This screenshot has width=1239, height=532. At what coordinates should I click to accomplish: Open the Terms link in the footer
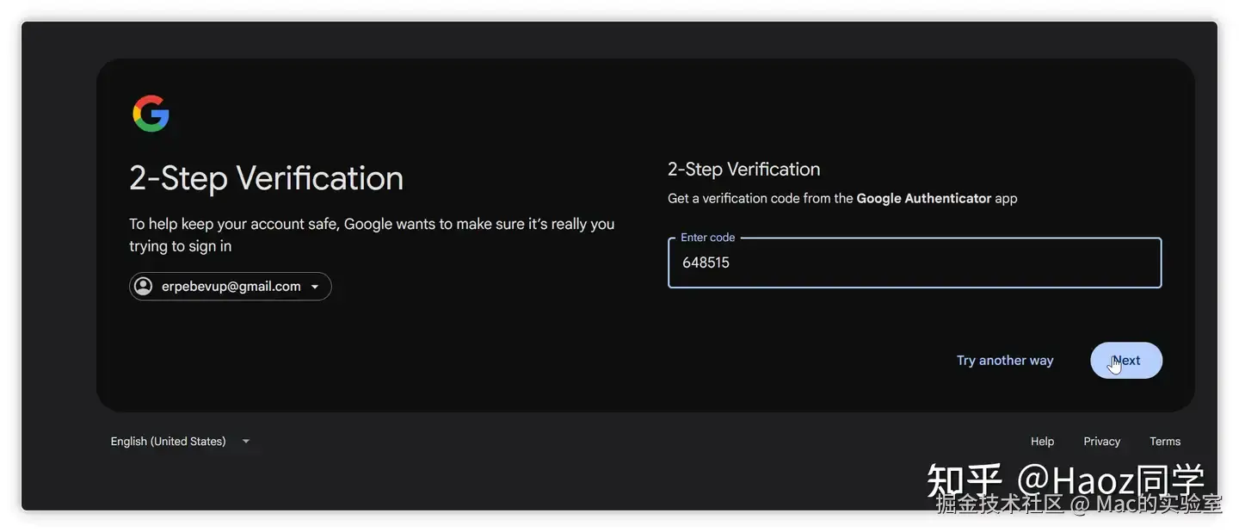[x=1165, y=442]
